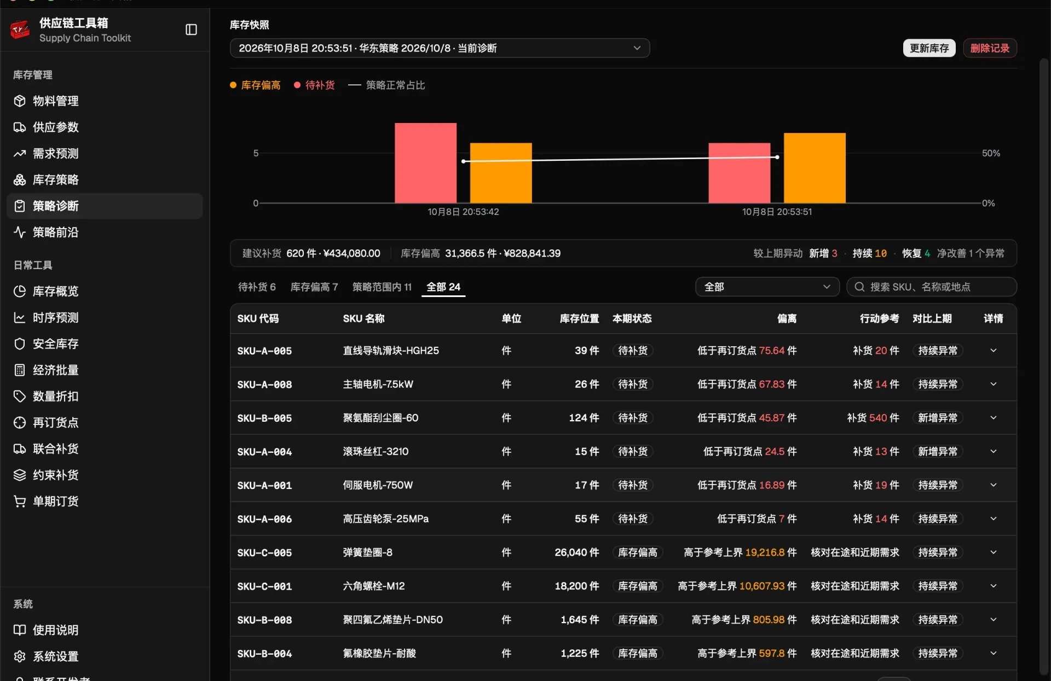Click the 约束补货 layers icon
Image resolution: width=1051 pixels, height=681 pixels.
(x=20, y=475)
